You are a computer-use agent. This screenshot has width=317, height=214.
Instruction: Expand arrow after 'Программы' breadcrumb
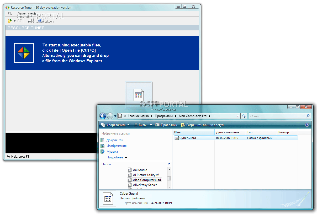[x=176, y=116]
